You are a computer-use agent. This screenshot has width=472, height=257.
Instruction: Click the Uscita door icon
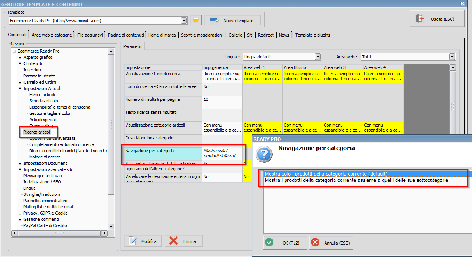pos(420,19)
